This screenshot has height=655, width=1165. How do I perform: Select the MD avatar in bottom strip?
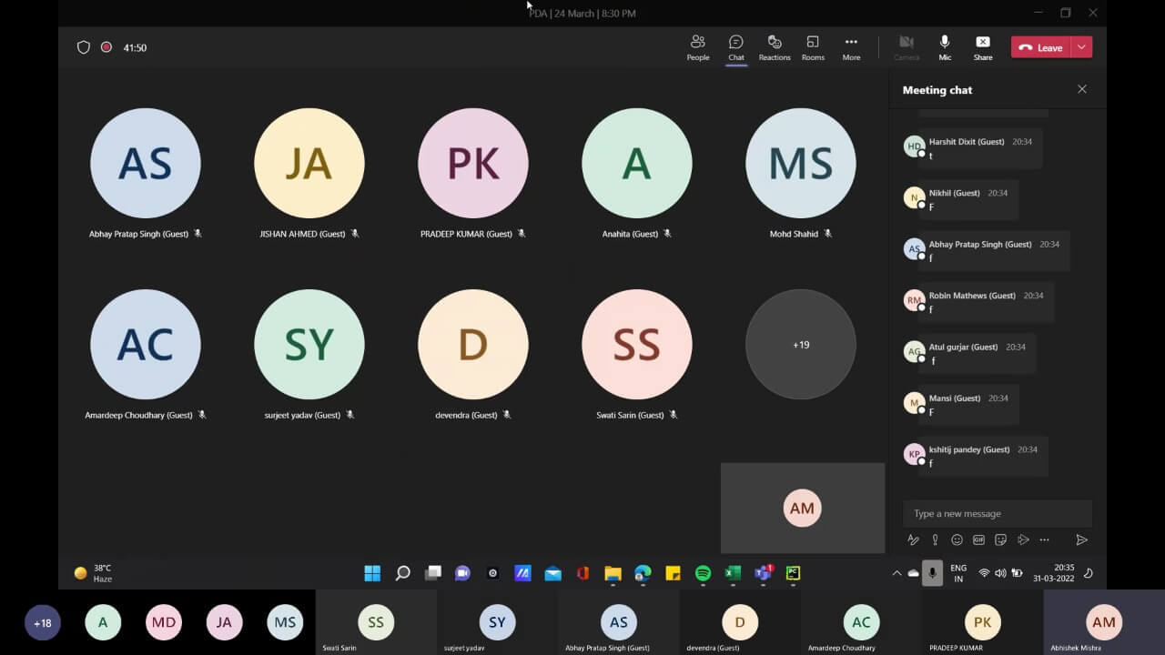pyautogui.click(x=164, y=623)
